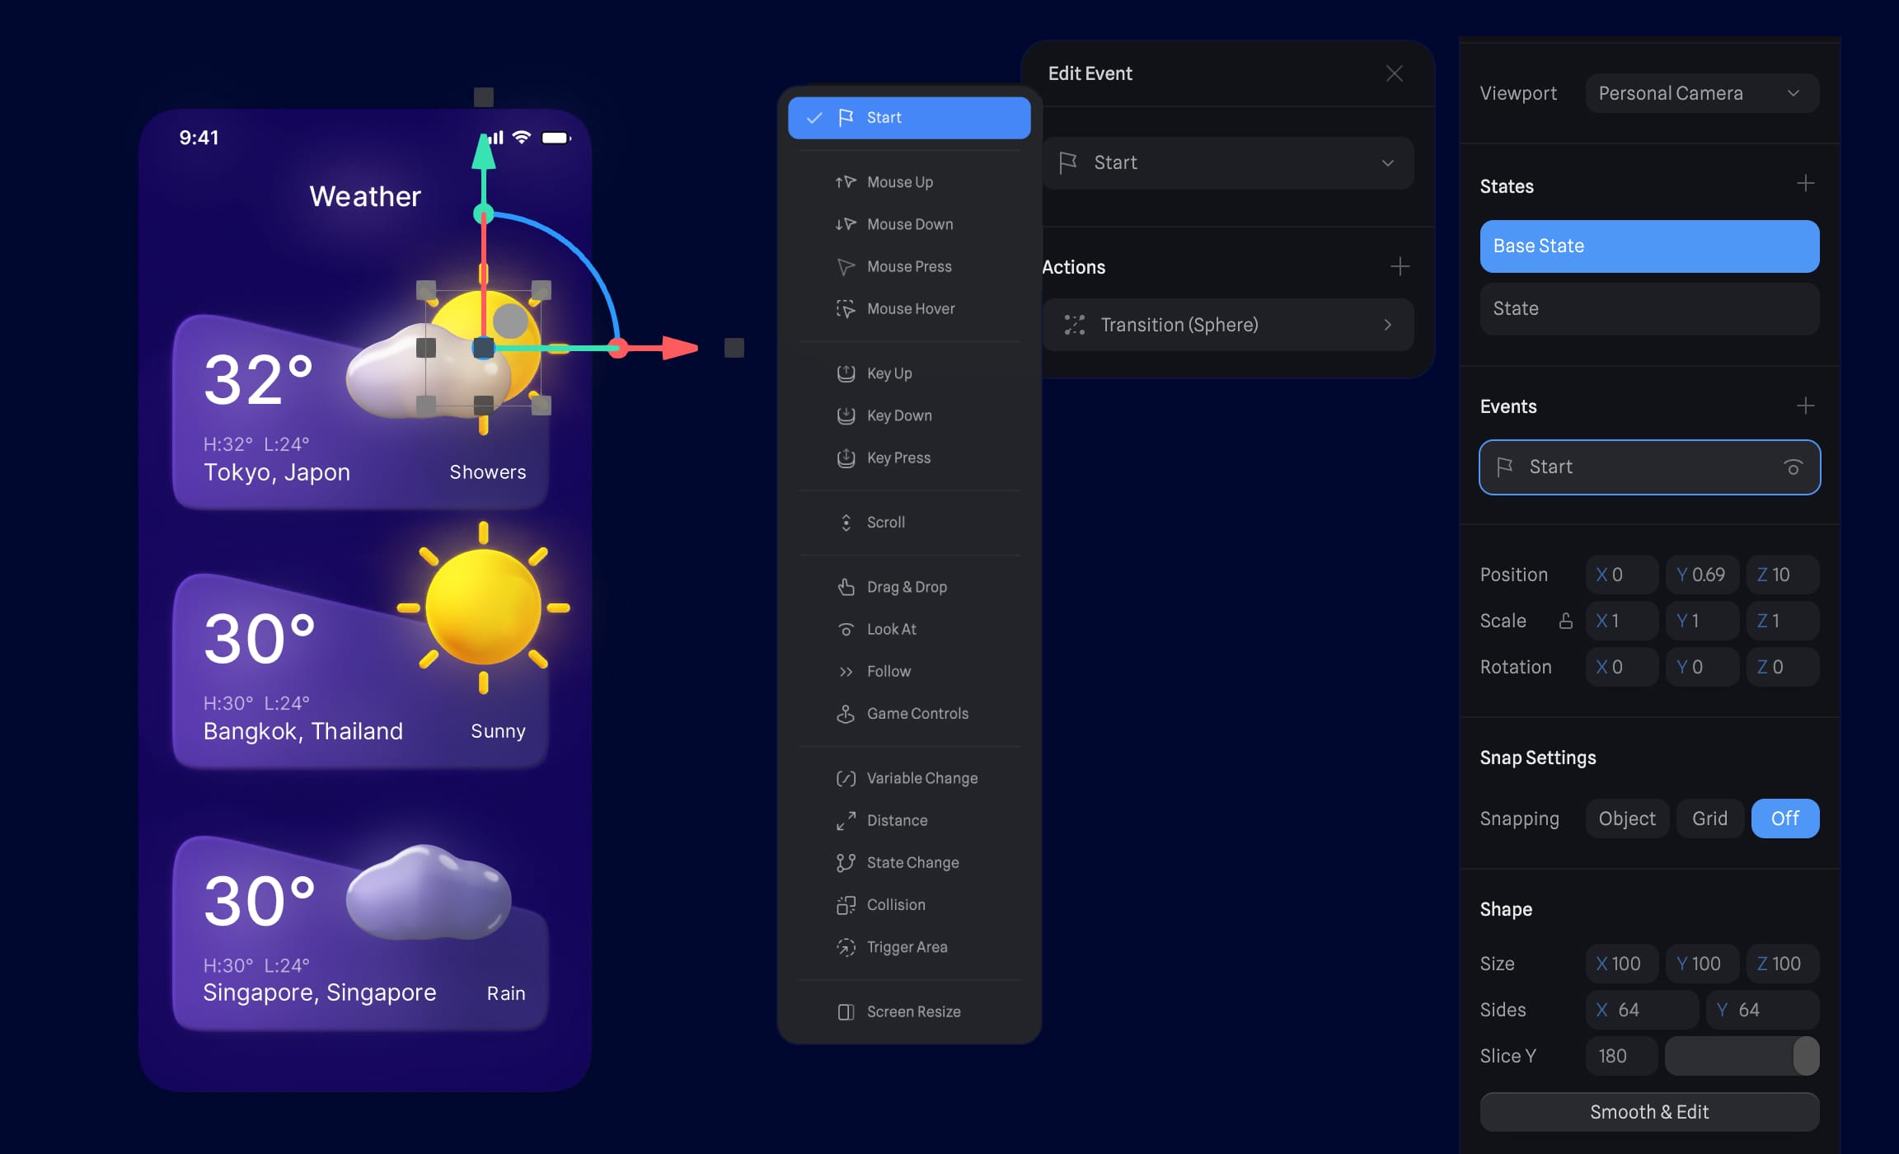The height and width of the screenshot is (1154, 1899).
Task: Enable Object snapping
Action: (1626, 819)
